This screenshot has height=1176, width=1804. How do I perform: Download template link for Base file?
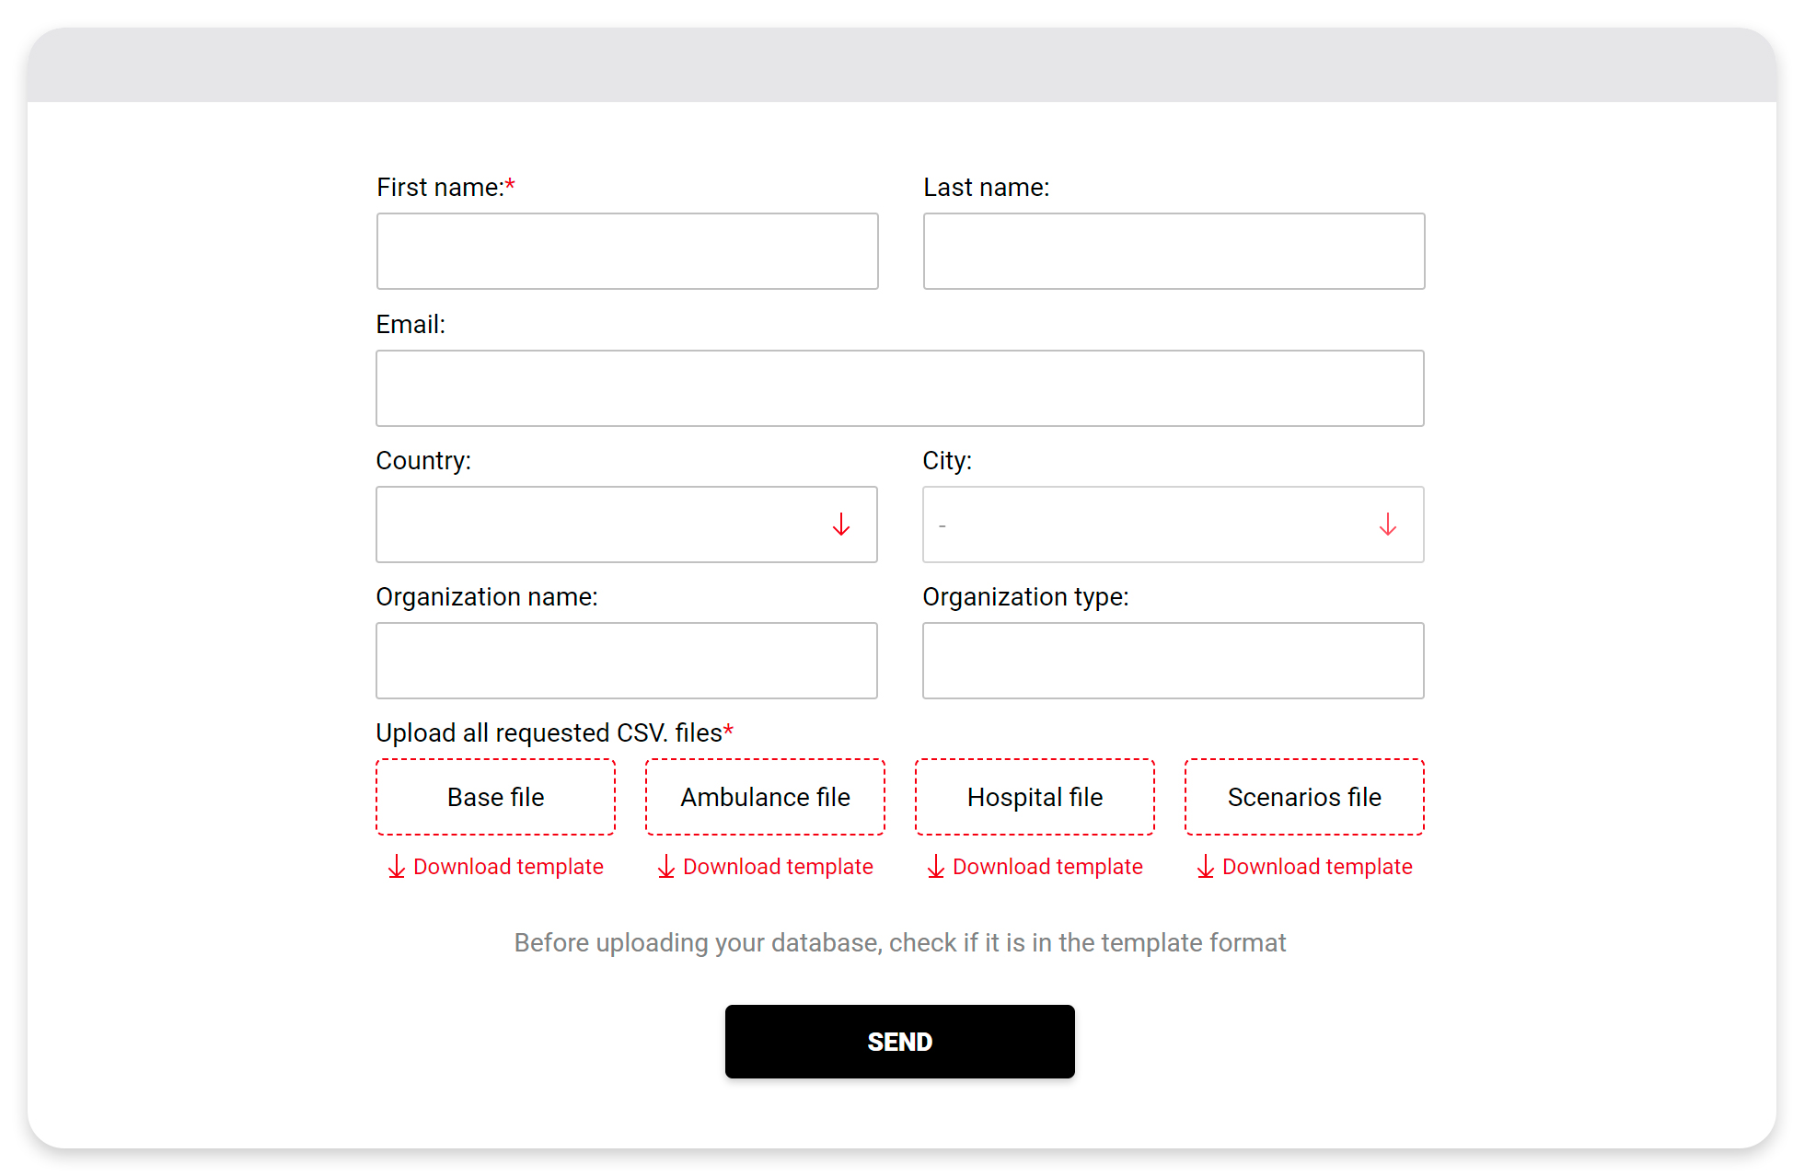point(508,867)
